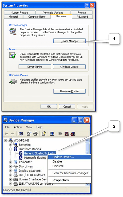Toggle the show/hide console tree toolbar icon

[x=21, y=134]
